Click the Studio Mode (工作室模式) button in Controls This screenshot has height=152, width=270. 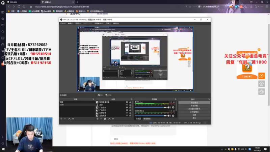click(x=194, y=112)
